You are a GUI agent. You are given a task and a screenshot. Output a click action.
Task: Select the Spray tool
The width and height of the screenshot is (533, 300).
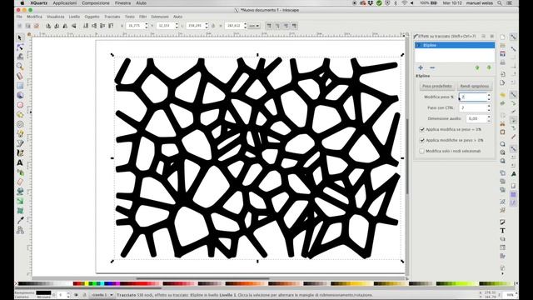(20, 172)
